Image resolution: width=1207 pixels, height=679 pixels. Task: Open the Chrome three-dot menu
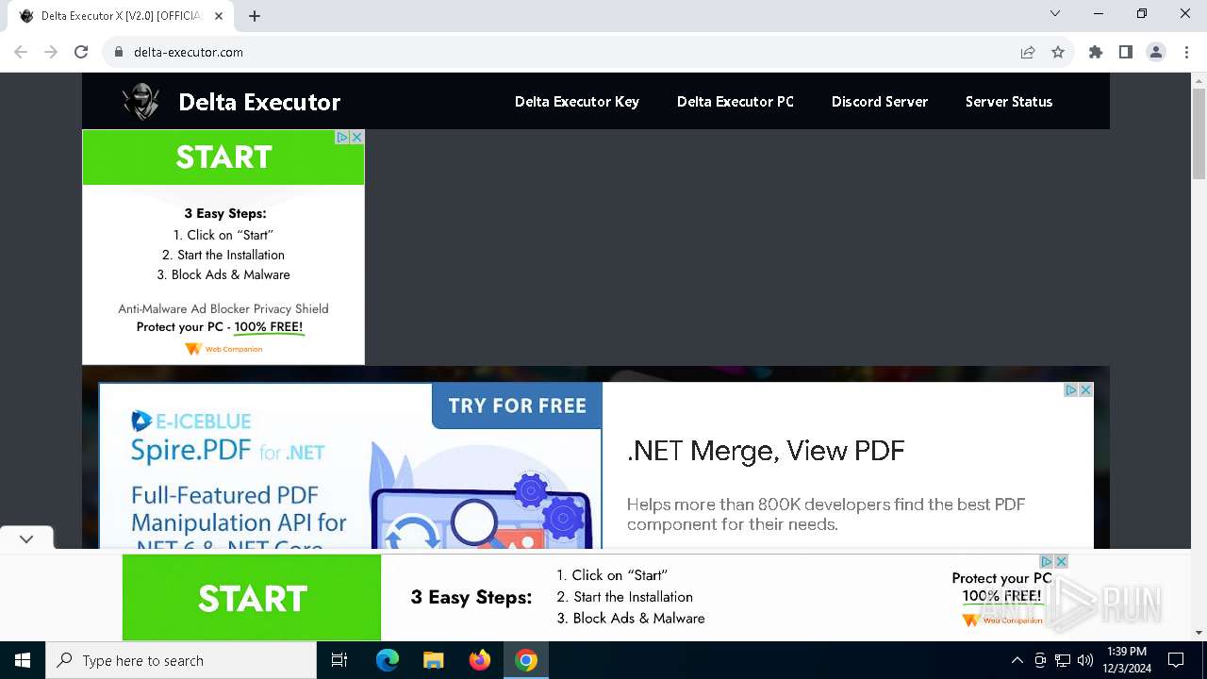(1186, 52)
